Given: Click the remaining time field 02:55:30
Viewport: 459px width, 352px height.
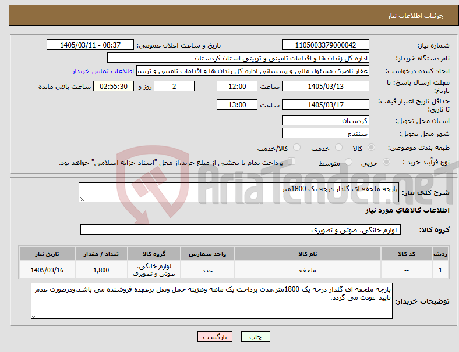Looking at the screenshot, I should tap(114, 86).
